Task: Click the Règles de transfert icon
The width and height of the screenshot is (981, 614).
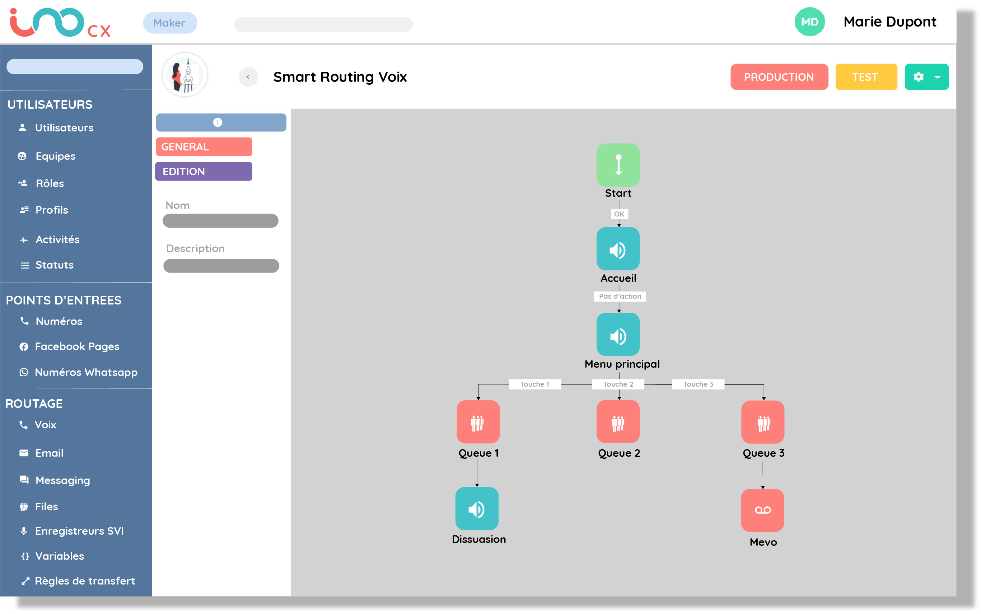Action: (25, 581)
